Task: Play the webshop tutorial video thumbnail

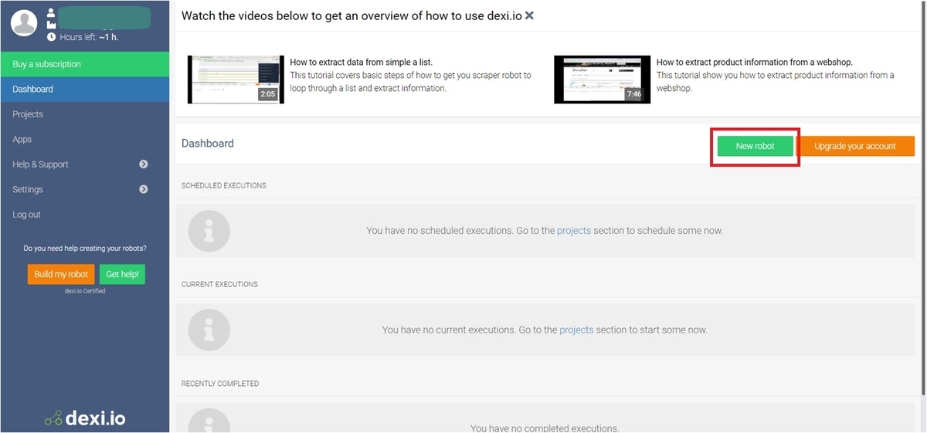Action: point(602,79)
